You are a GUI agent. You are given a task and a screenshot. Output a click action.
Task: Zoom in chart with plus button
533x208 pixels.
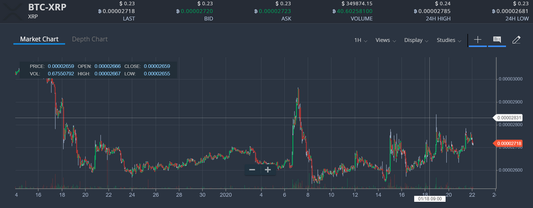pyautogui.click(x=268, y=170)
